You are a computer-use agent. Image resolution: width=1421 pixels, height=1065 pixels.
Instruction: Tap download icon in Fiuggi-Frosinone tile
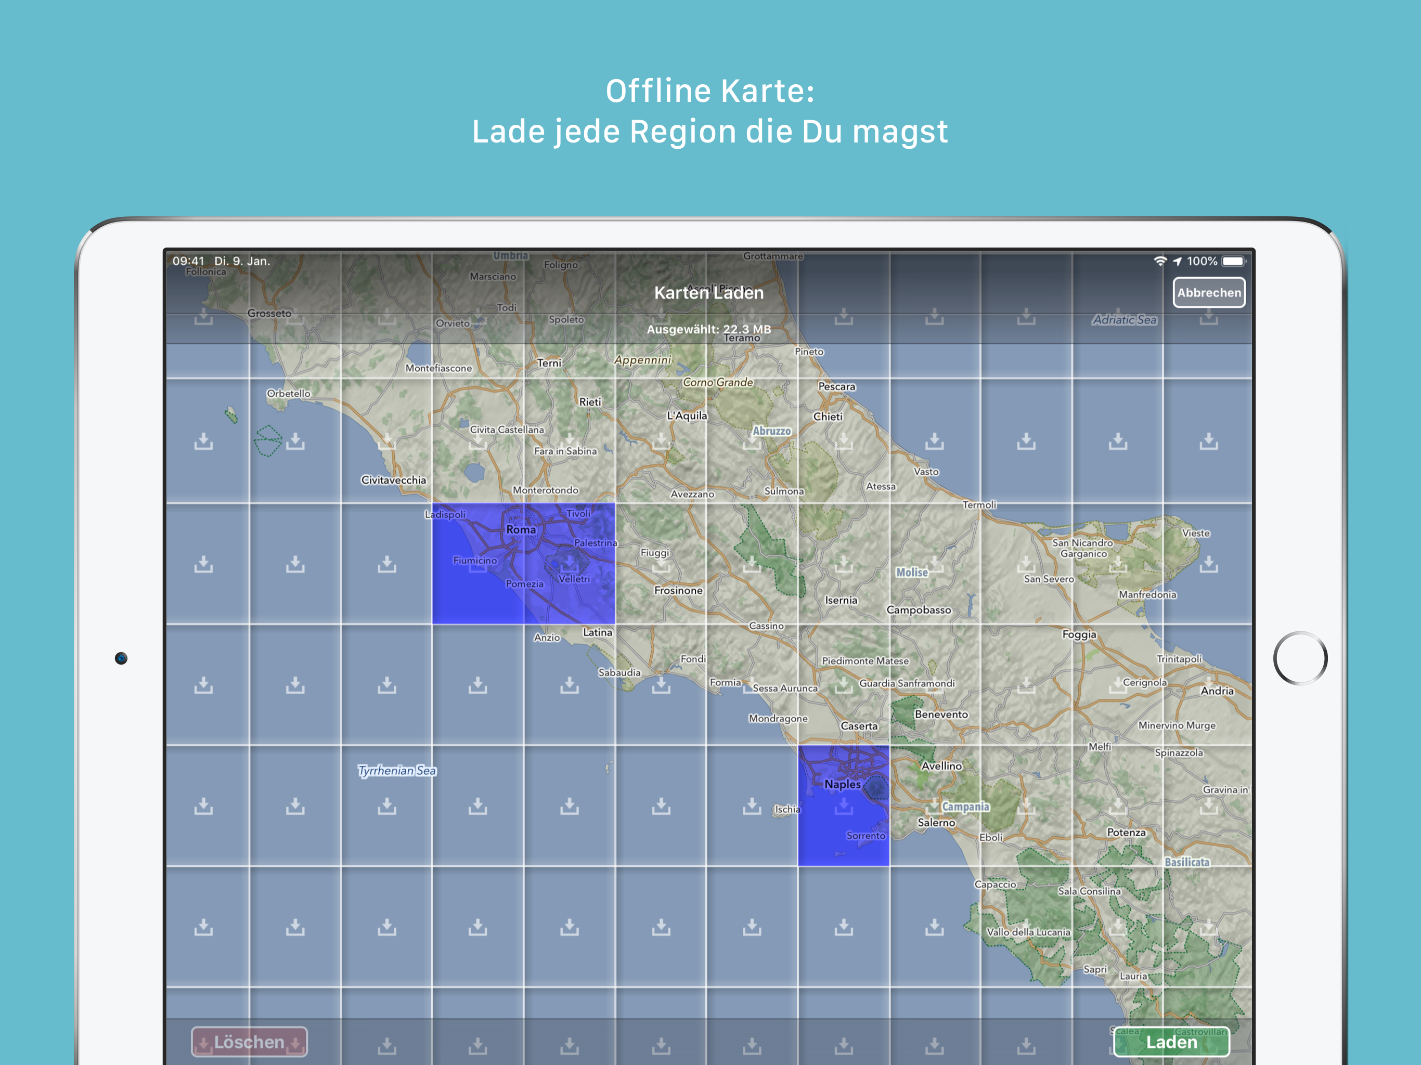pyautogui.click(x=661, y=565)
